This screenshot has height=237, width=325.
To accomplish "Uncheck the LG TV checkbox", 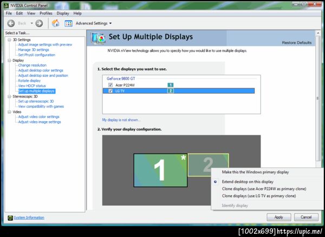I will [110, 91].
